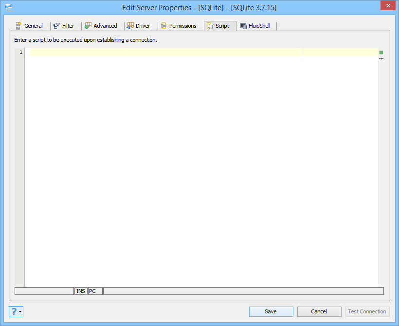Click the Driver grid icon

click(130, 26)
